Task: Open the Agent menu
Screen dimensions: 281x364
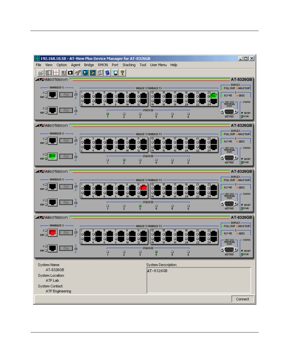Action: coord(76,65)
